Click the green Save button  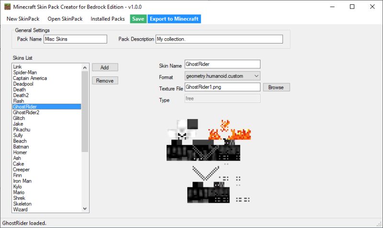[x=138, y=19]
